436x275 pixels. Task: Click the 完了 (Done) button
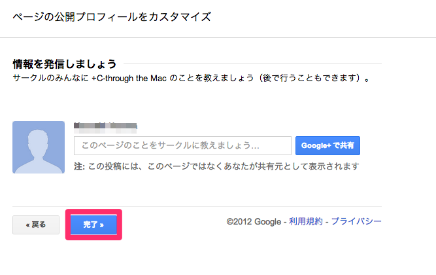point(93,225)
